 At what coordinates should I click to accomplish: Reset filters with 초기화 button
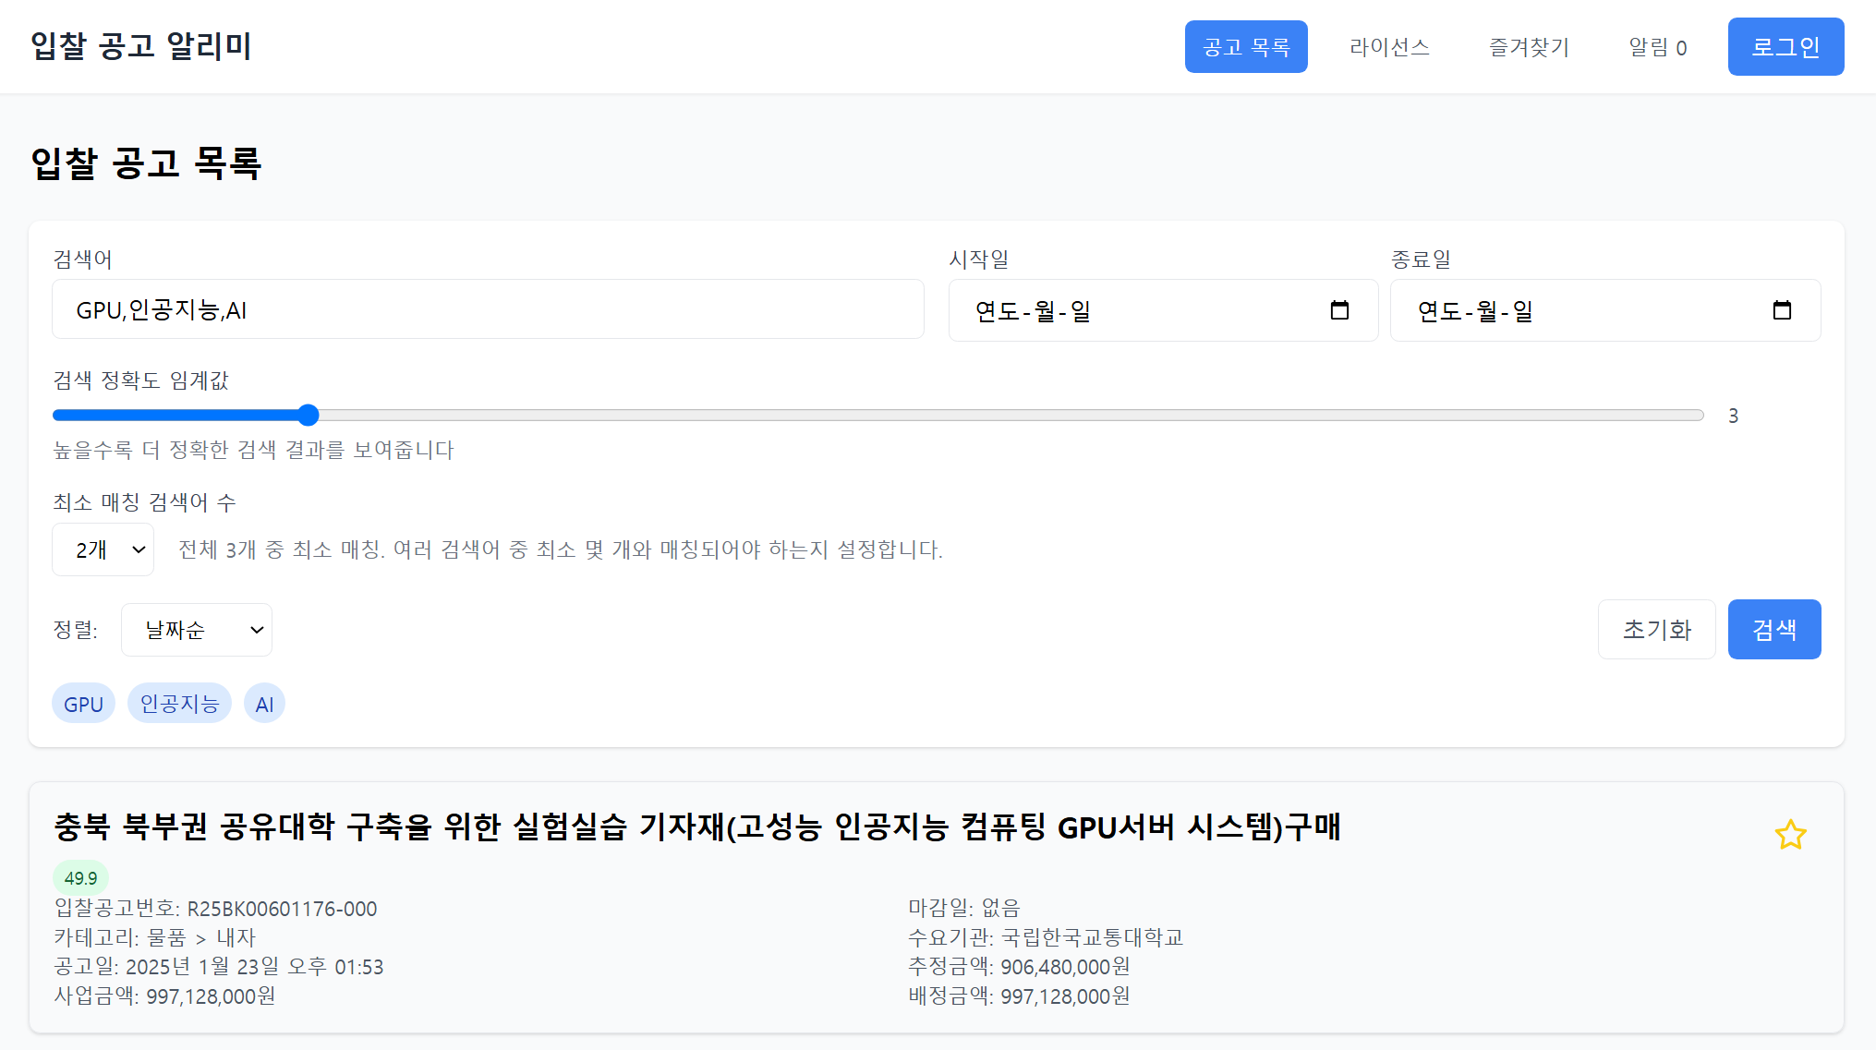[x=1656, y=630]
